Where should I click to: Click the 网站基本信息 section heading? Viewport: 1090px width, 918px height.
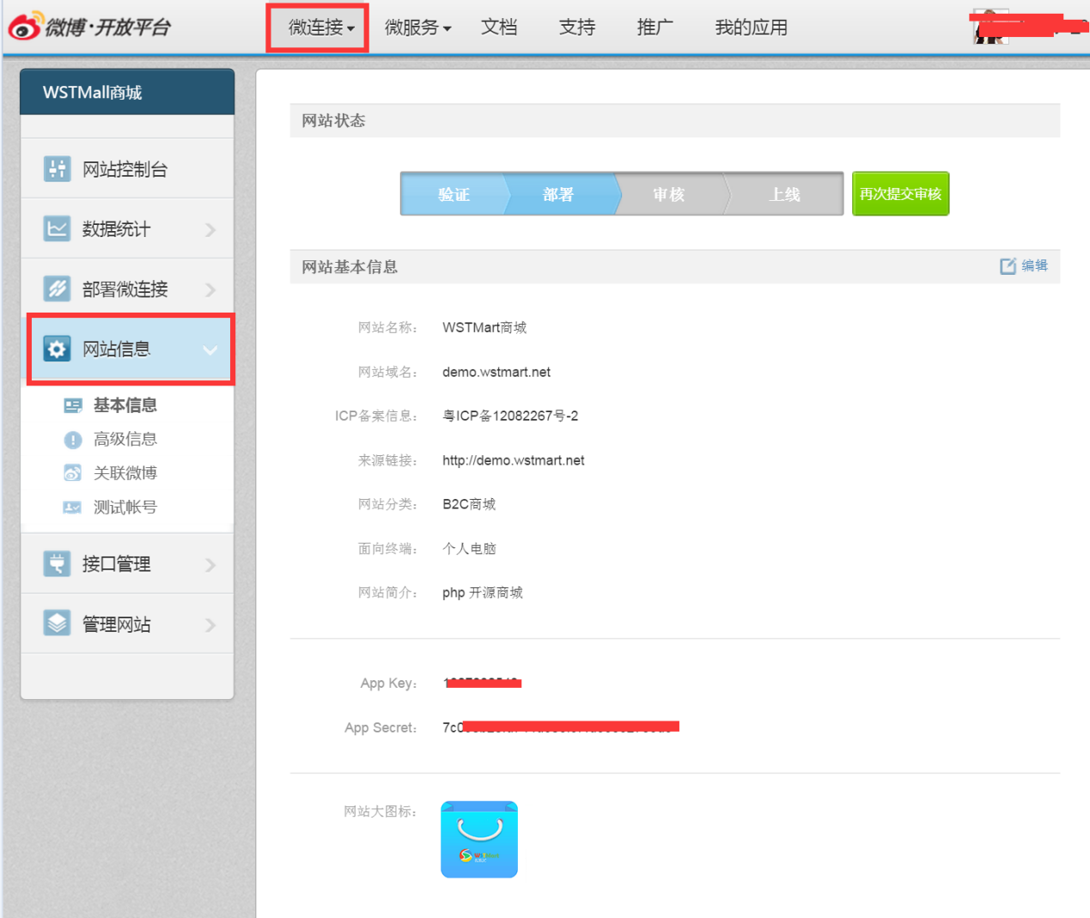point(350,267)
